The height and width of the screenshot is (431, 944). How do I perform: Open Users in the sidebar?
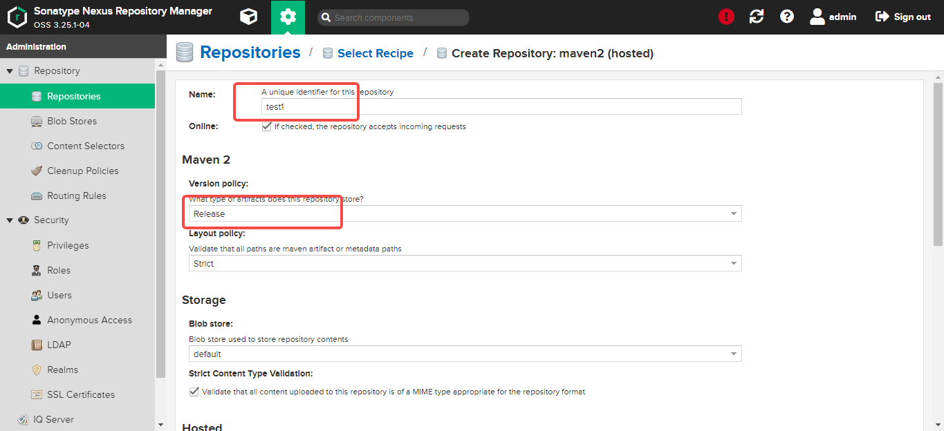77,295
